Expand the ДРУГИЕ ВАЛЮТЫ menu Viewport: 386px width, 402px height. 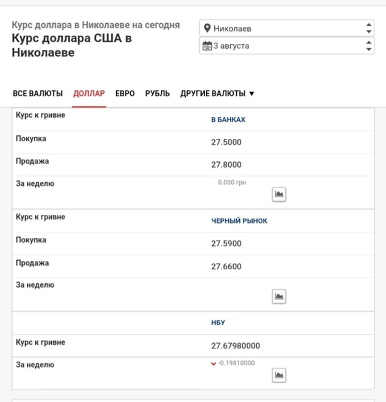[x=217, y=94]
